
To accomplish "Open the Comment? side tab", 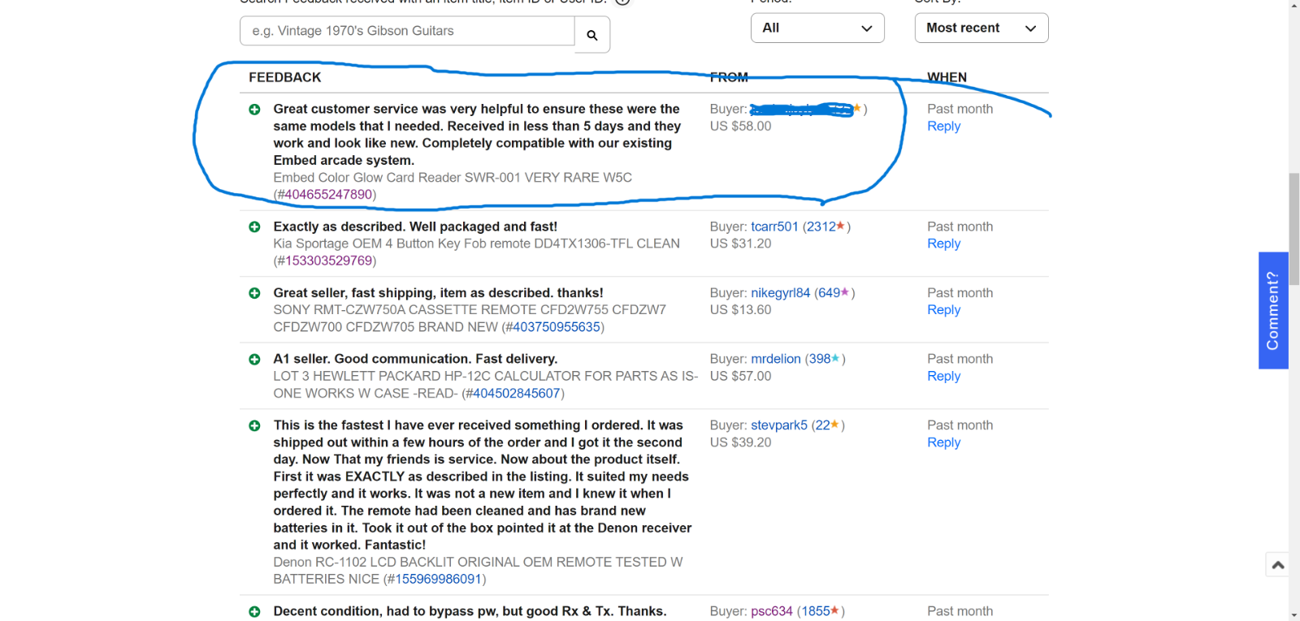I will (x=1272, y=310).
